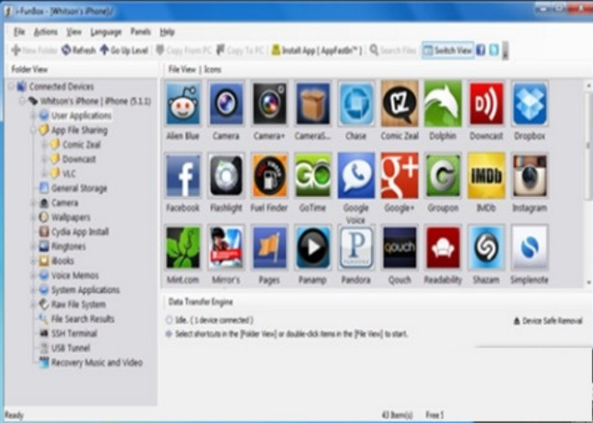Viewport: 593px width, 423px height.
Task: Open the File menu
Action: click(20, 32)
